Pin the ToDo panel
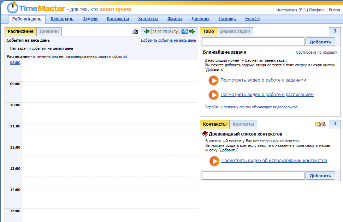 pyautogui.click(x=335, y=31)
